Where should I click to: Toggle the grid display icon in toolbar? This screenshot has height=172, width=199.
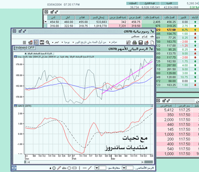(24, 42)
